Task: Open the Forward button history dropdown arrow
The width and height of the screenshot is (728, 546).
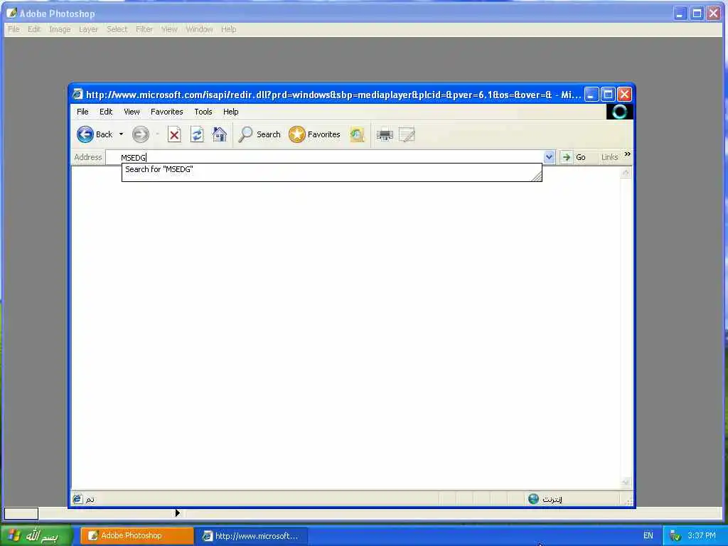Action: (x=157, y=134)
